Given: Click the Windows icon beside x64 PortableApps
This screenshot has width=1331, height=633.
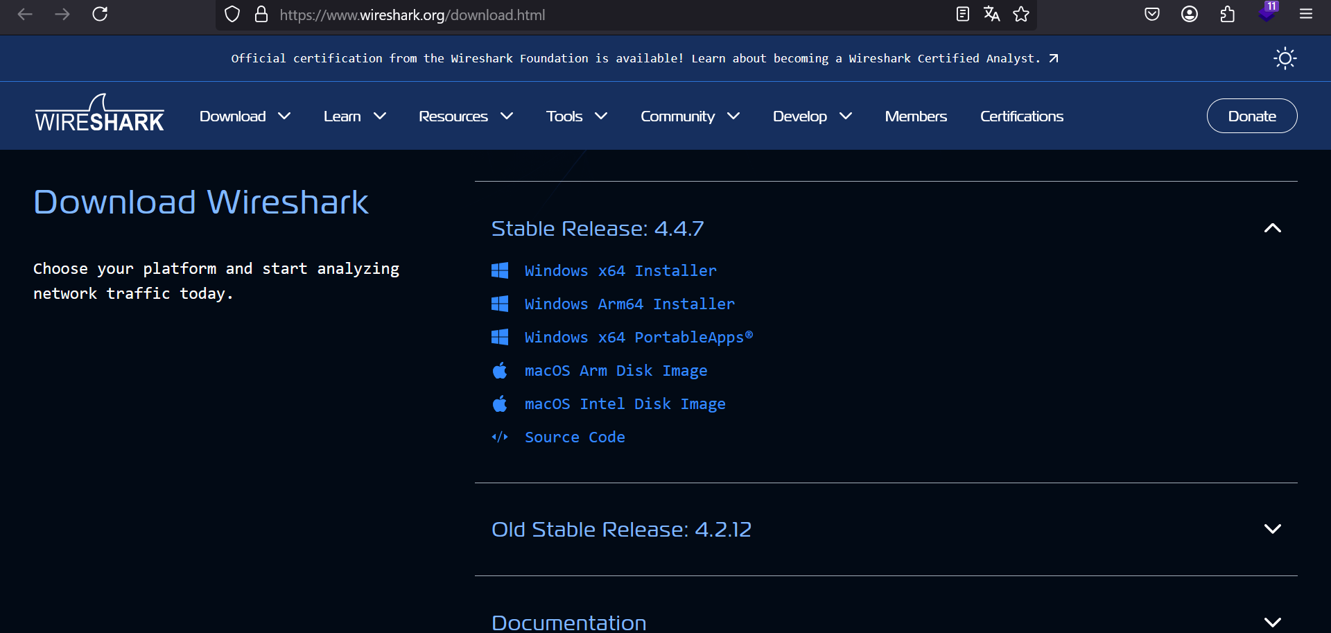Looking at the screenshot, I should point(500,337).
